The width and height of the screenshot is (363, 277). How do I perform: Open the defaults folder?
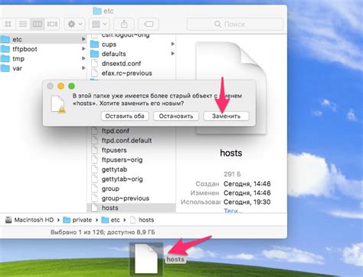[132, 54]
